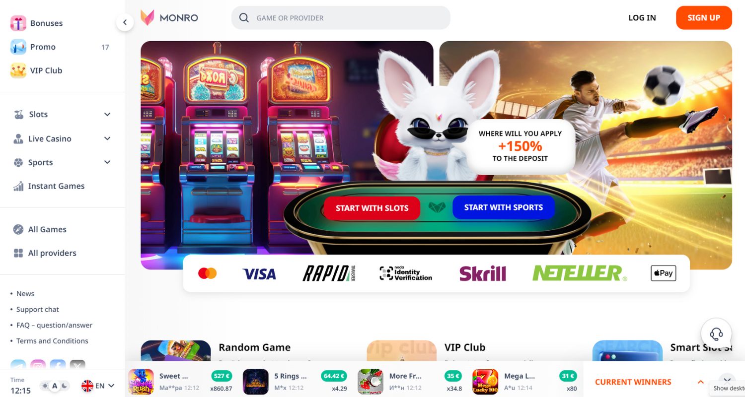
Task: Collapse the sidebar with the arrow button
Action: coord(125,22)
